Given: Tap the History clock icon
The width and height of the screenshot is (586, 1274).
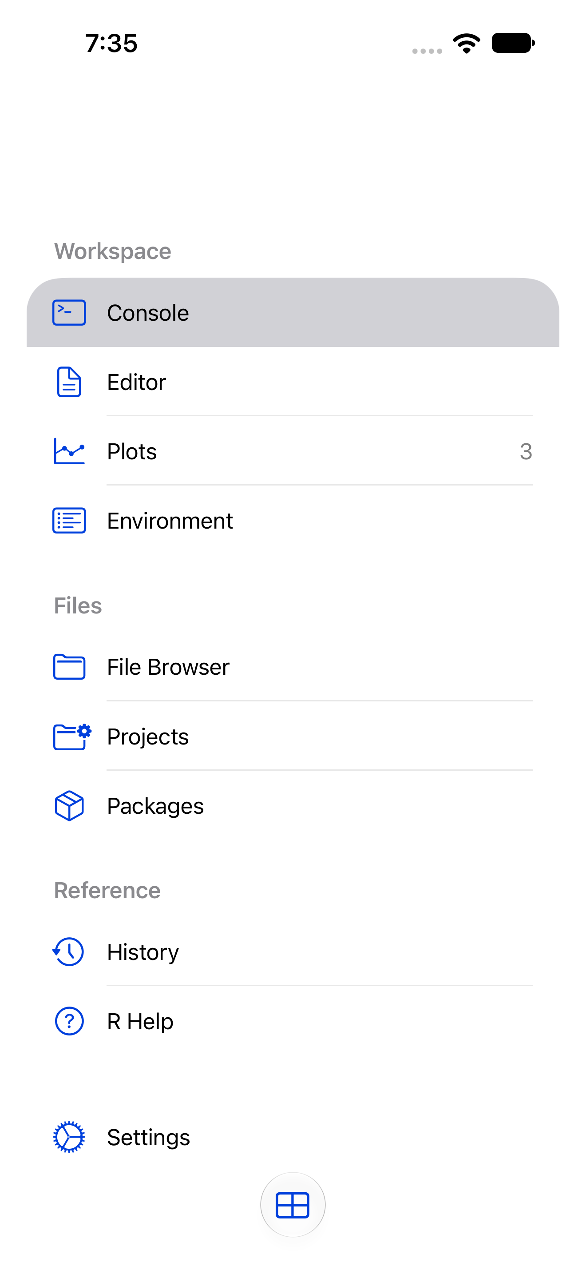Looking at the screenshot, I should pos(68,952).
